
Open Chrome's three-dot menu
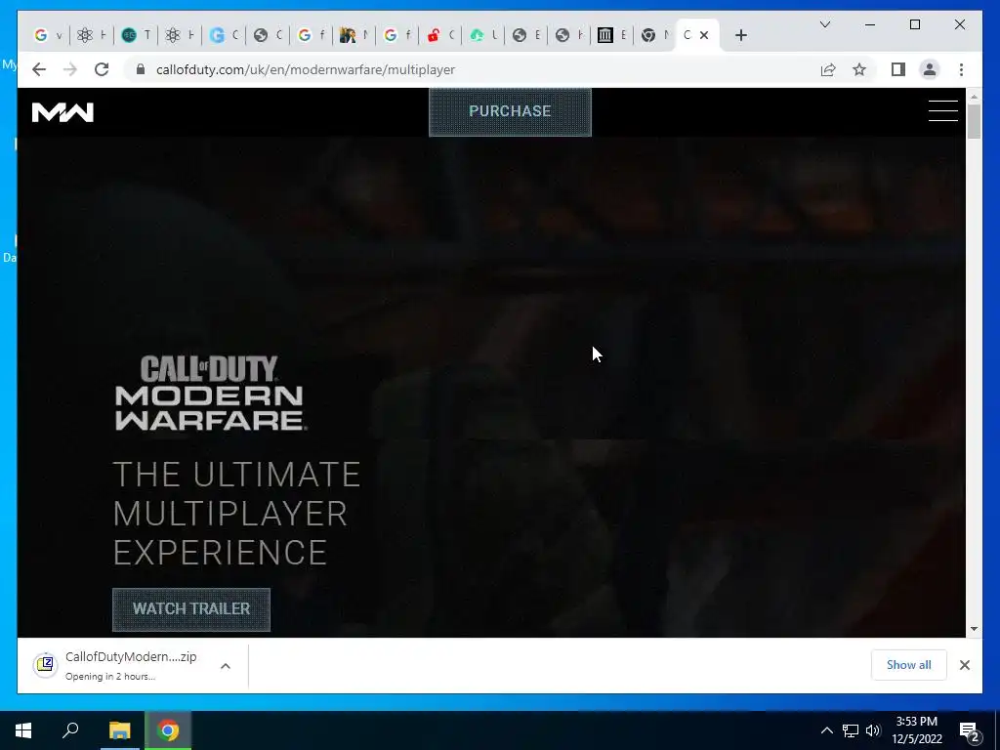coord(961,69)
